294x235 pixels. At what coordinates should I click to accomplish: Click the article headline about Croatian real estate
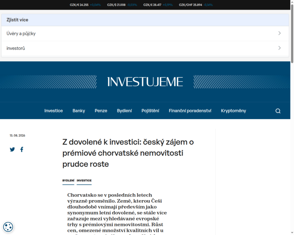click(128, 153)
